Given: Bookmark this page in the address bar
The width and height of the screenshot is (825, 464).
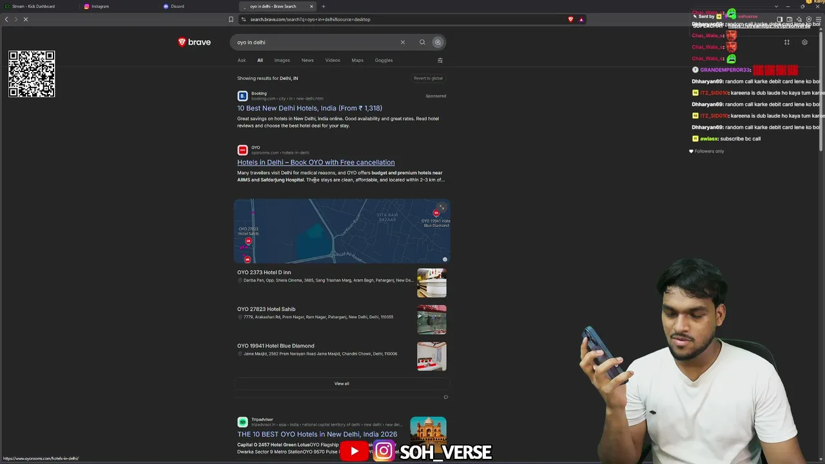Looking at the screenshot, I should coord(231,19).
